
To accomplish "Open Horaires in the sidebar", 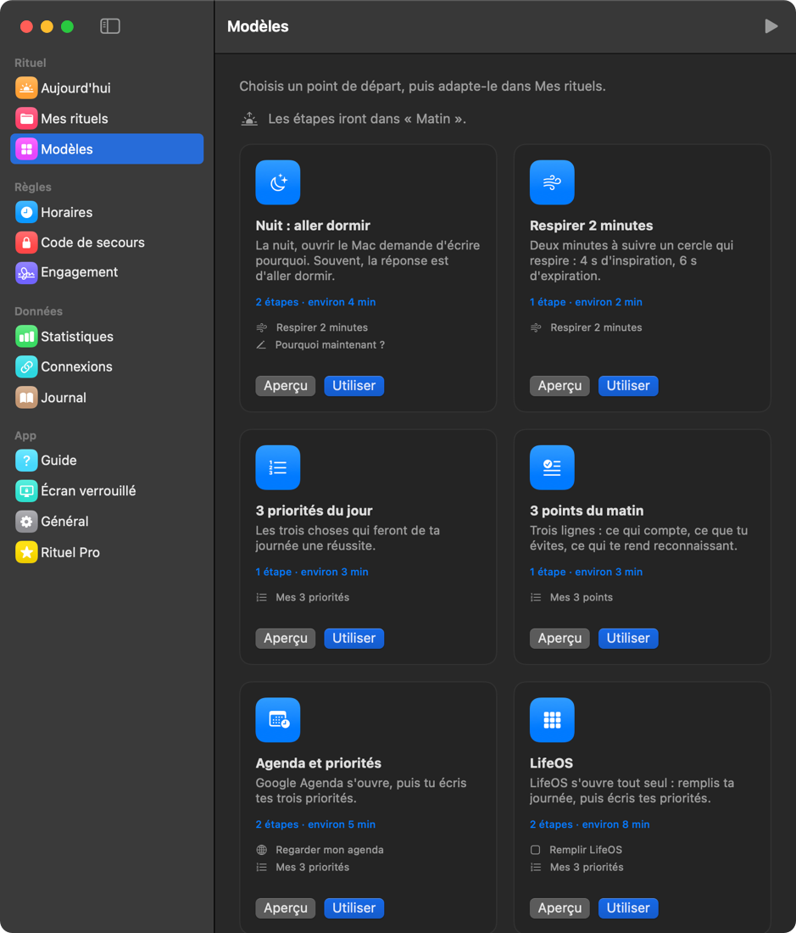I will click(107, 212).
